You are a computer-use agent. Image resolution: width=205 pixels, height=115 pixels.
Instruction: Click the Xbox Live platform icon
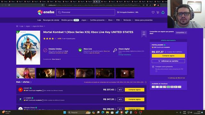point(80,50)
